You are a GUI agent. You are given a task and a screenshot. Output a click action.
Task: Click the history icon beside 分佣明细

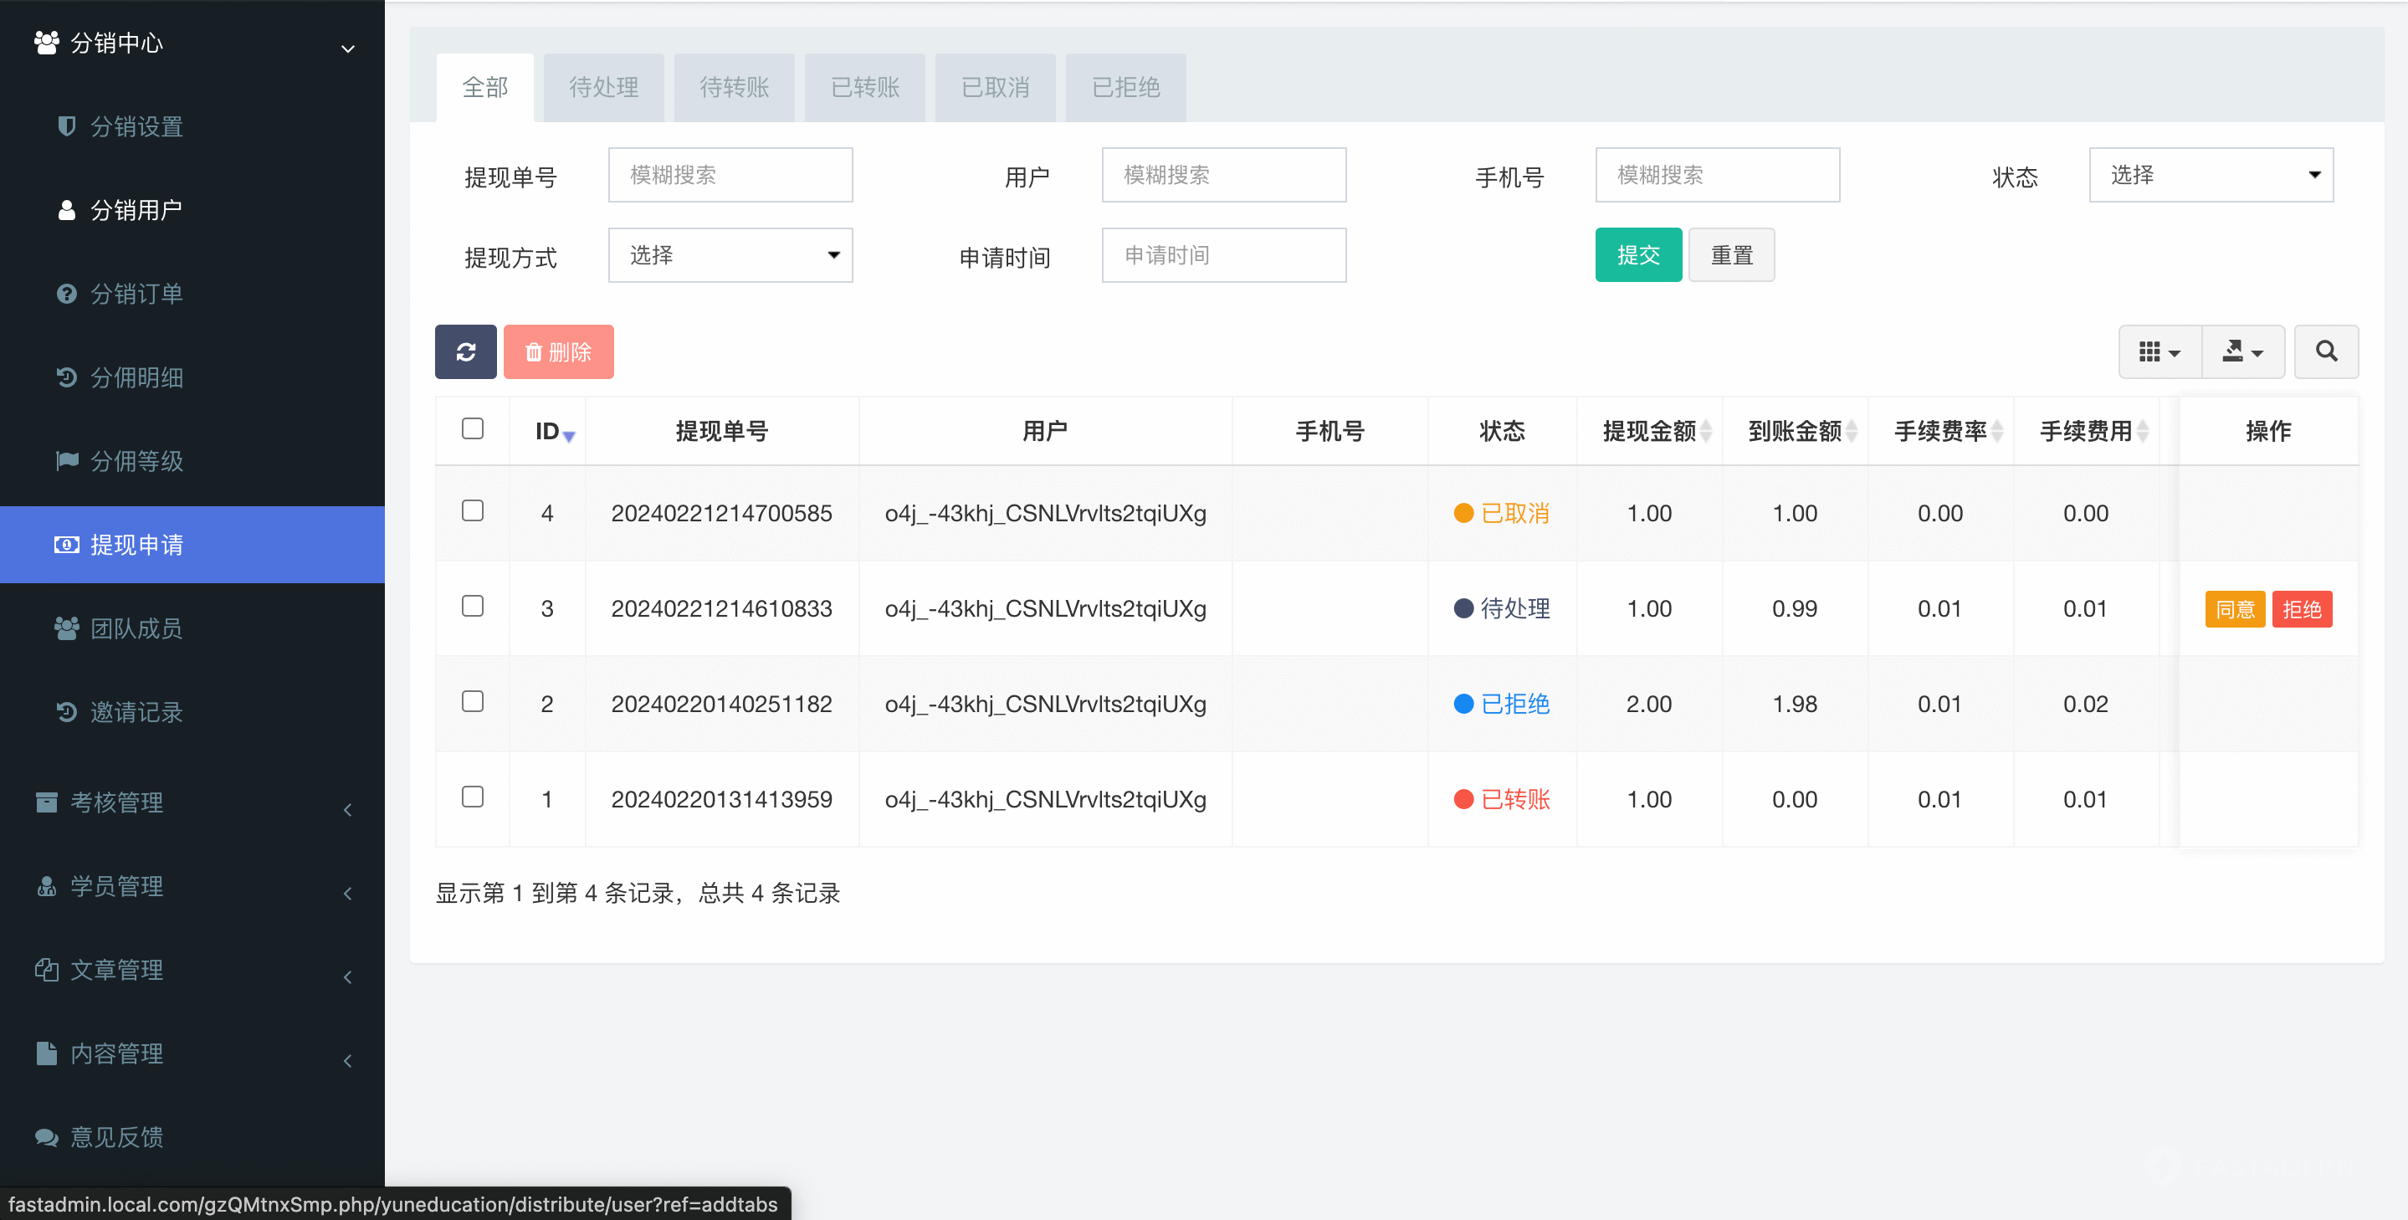click(x=66, y=377)
